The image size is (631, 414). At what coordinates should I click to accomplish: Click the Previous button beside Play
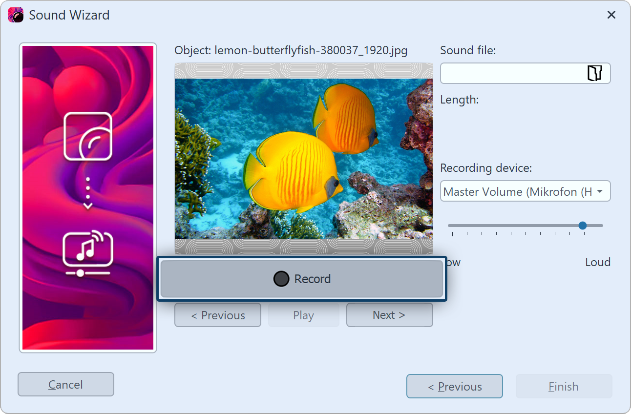coord(218,315)
